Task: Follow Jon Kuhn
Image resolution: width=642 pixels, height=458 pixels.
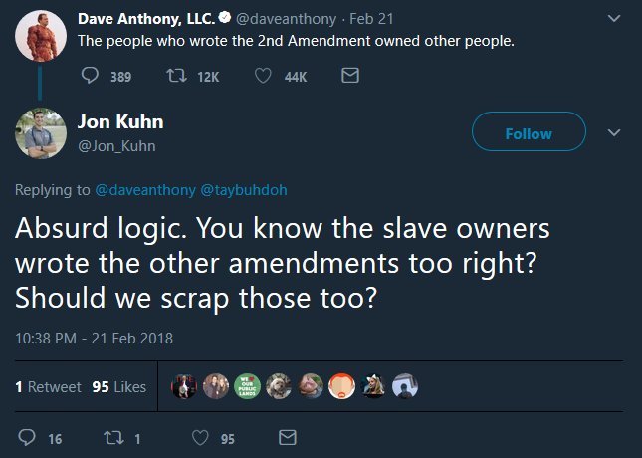Action: click(528, 133)
